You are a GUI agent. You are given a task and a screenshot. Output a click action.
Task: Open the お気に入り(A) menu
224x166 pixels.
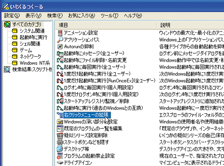82,16
